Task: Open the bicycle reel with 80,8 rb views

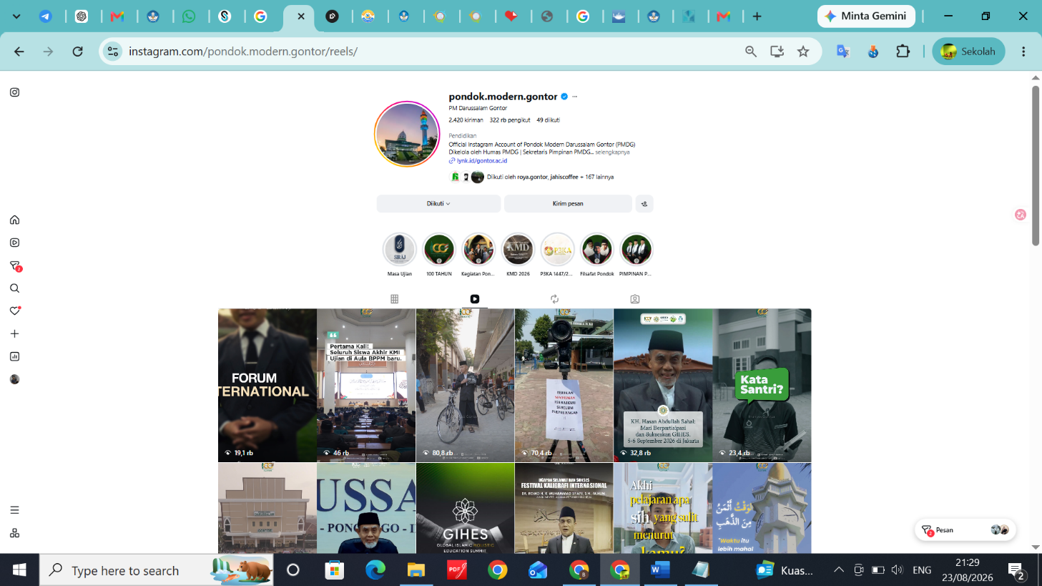Action: click(465, 386)
